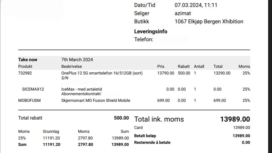Select product code 732982

tap(25, 73)
